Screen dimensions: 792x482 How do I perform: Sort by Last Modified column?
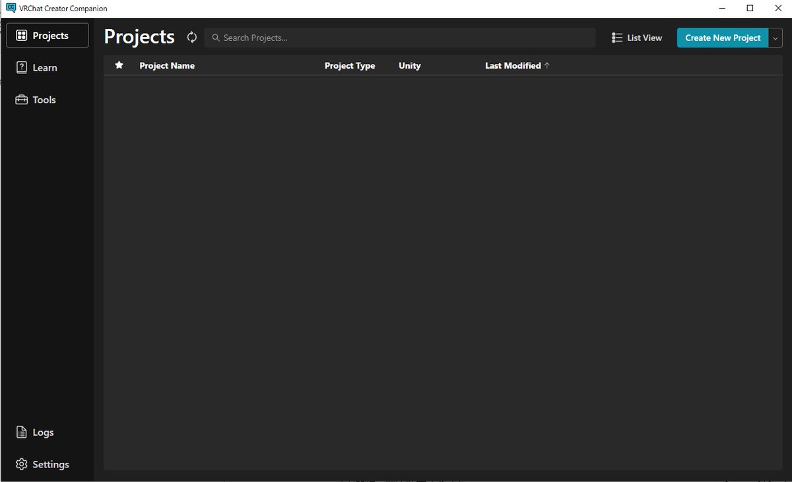(517, 65)
